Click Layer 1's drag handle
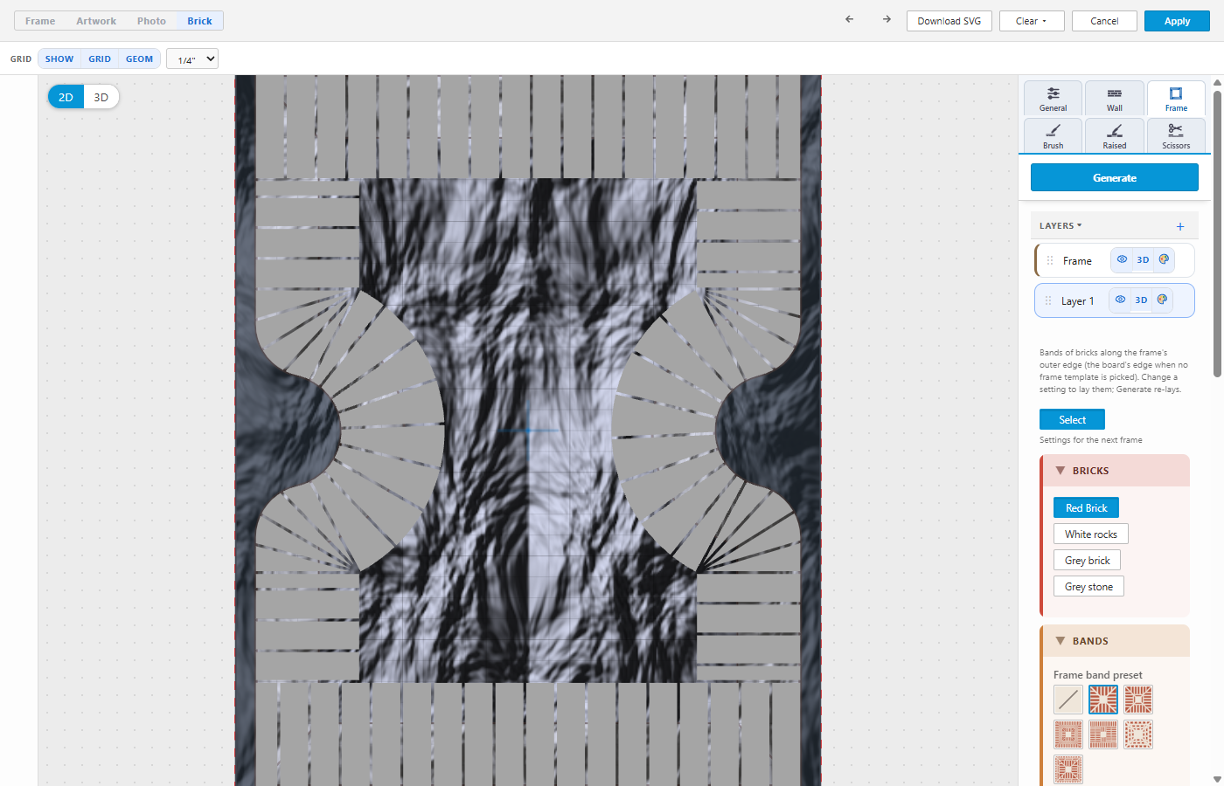This screenshot has width=1224, height=786. tap(1048, 300)
